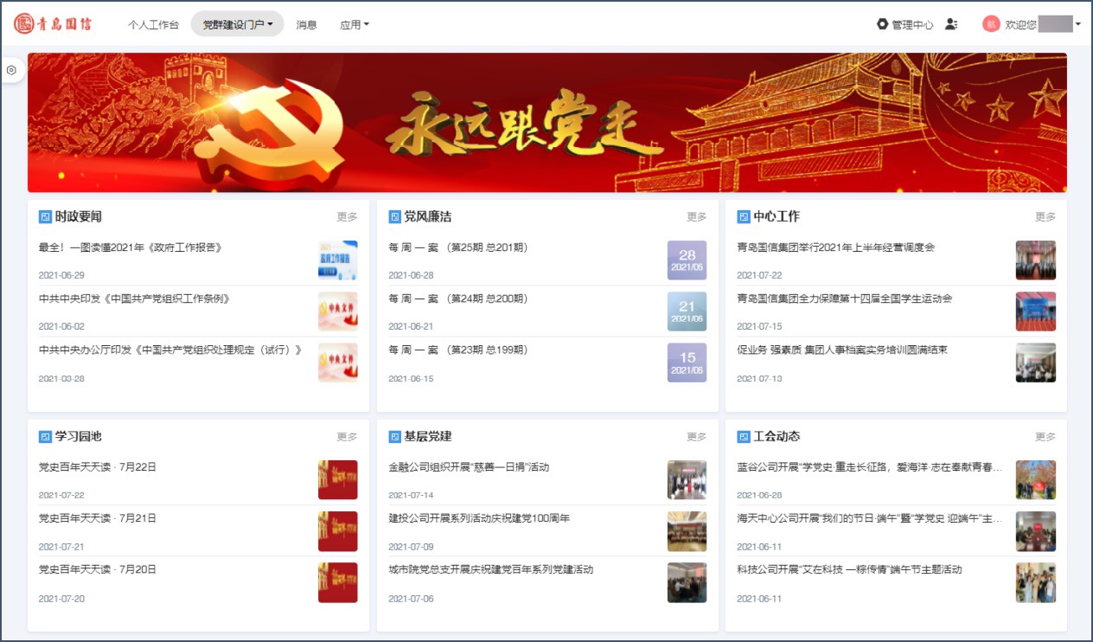1093x642 pixels.
Task: Click the user contacts icon
Action: pos(951,24)
